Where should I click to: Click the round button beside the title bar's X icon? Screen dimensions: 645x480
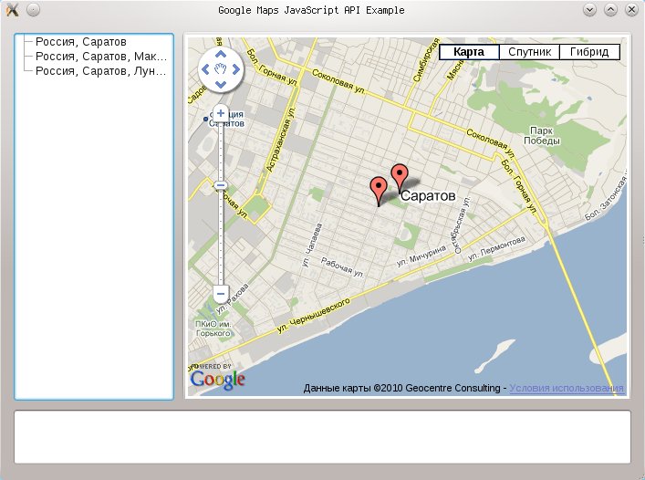33,9
